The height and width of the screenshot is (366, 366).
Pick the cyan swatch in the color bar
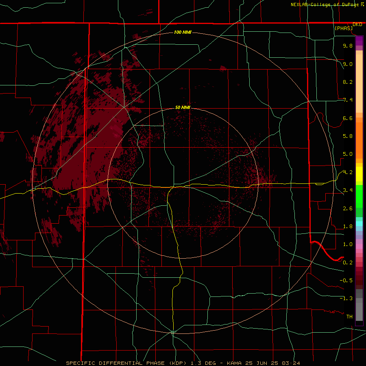pyautogui.click(x=359, y=224)
